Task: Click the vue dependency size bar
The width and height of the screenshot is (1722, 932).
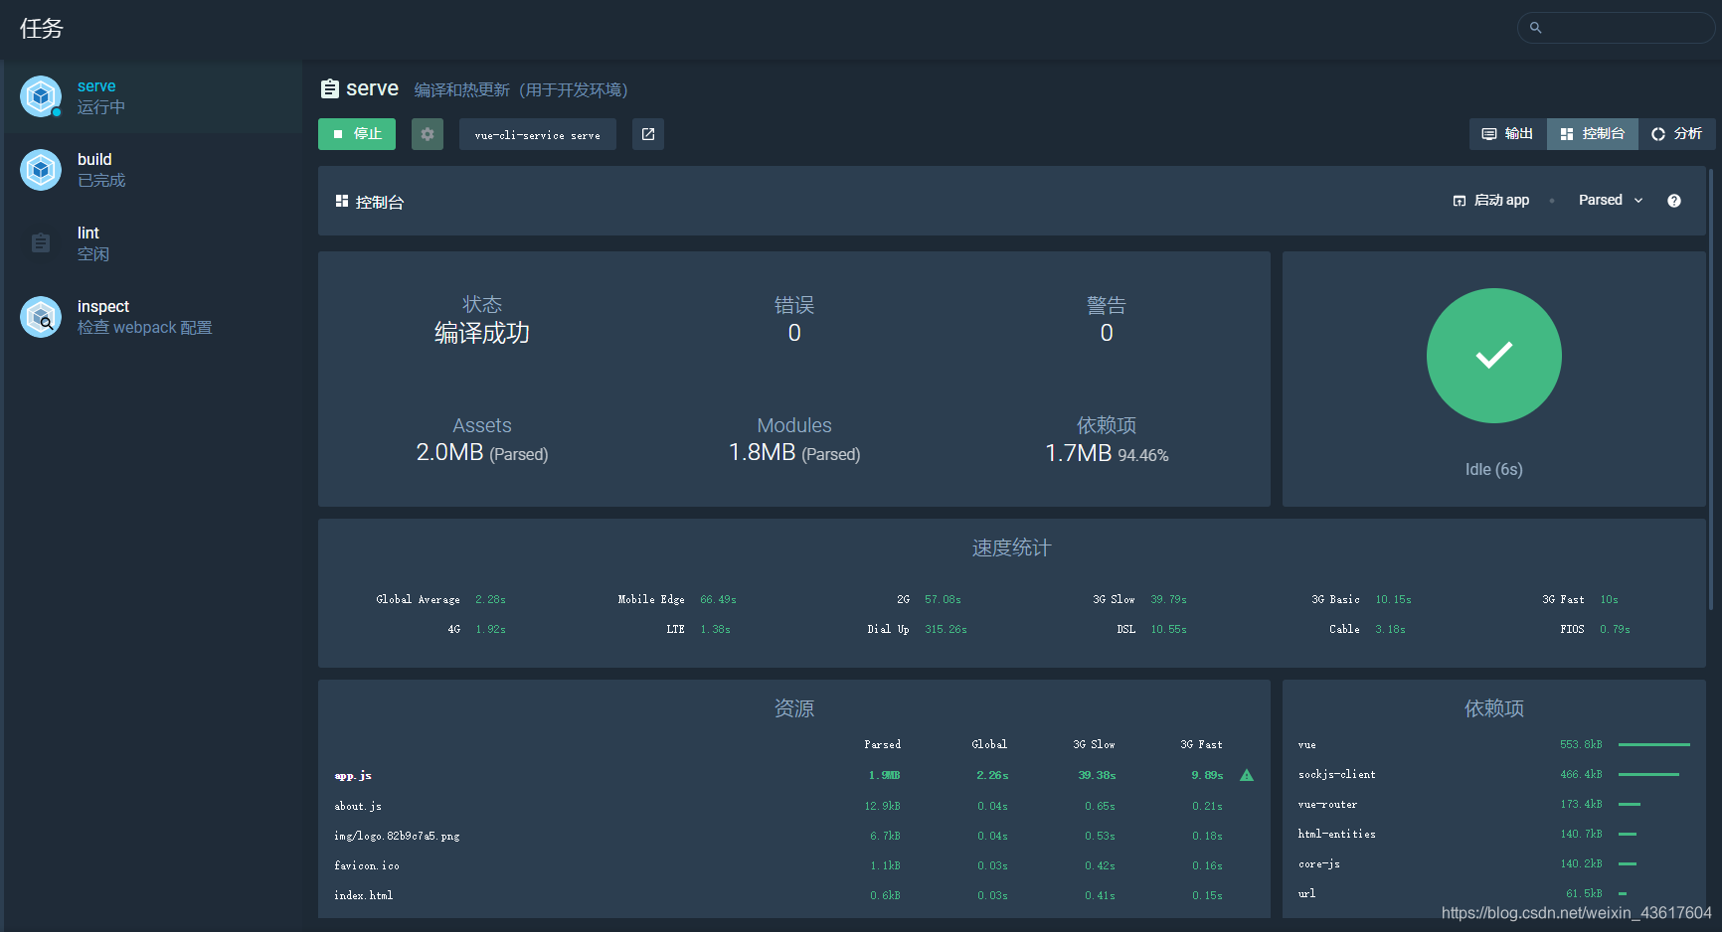Action: click(x=1654, y=744)
